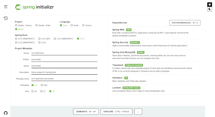This screenshot has height=117, width=215.
Task: Select Maven project option
Action: point(19,29)
